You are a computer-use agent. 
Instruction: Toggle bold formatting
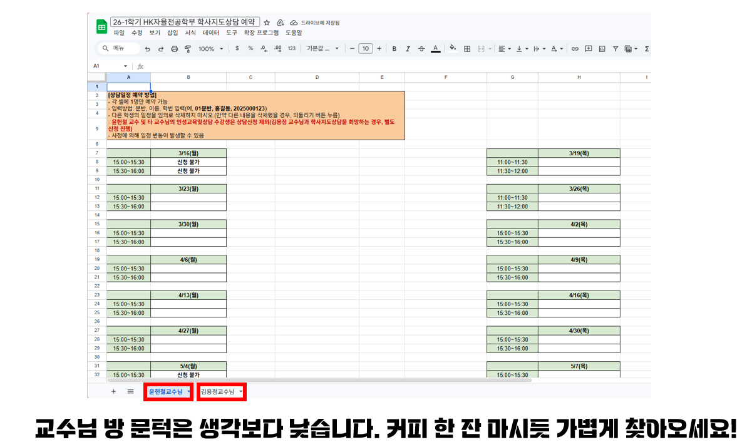[x=394, y=49]
